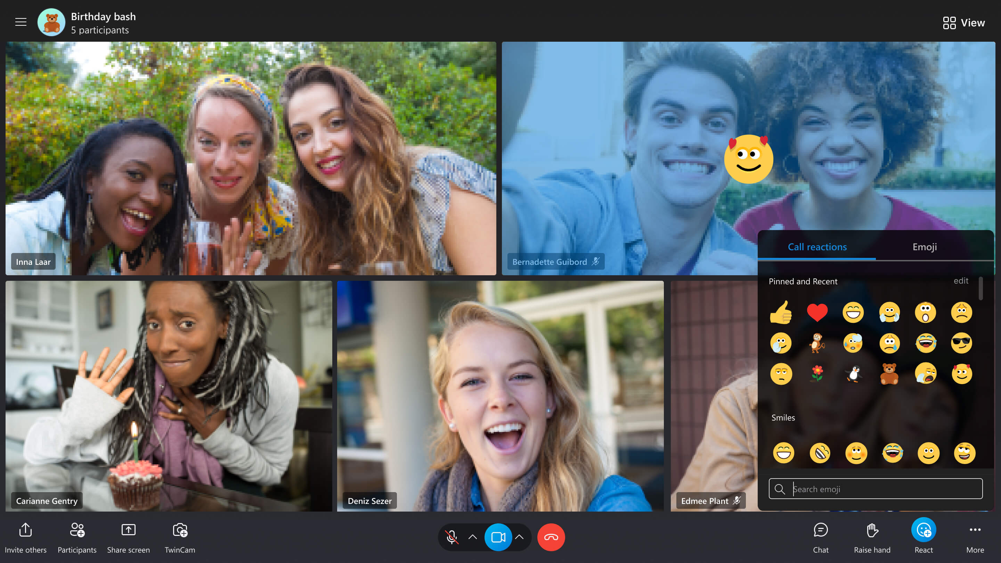Screen dimensions: 1001x563
Task: Select the Call Reactions tab
Action: [817, 246]
